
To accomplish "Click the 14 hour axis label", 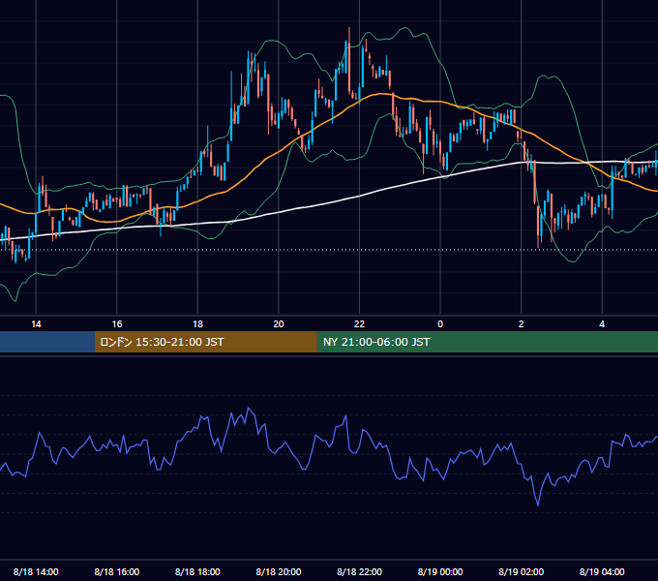I will tap(36, 324).
